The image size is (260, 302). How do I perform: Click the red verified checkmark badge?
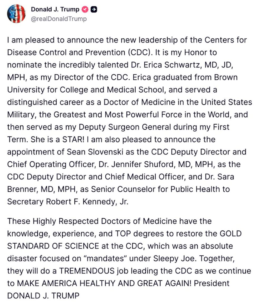click(x=85, y=9)
